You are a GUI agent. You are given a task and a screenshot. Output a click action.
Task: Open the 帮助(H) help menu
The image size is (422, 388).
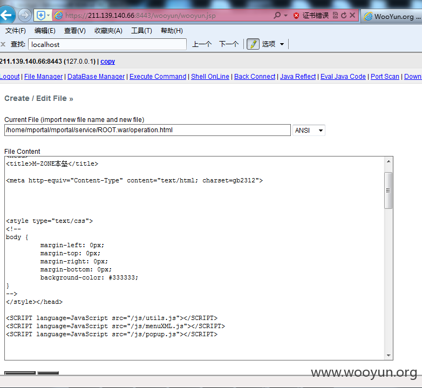click(172, 31)
